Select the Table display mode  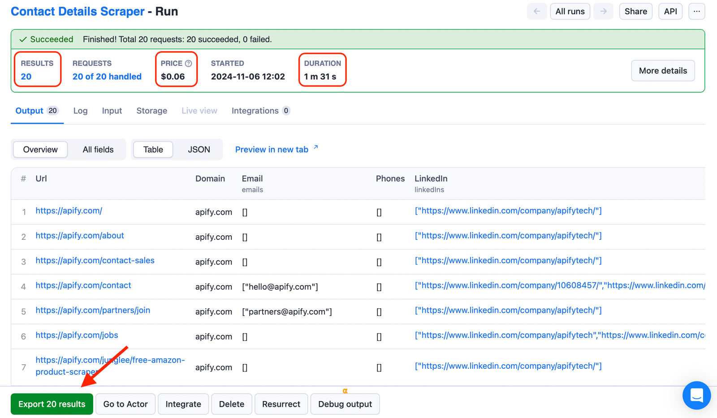[x=153, y=149]
